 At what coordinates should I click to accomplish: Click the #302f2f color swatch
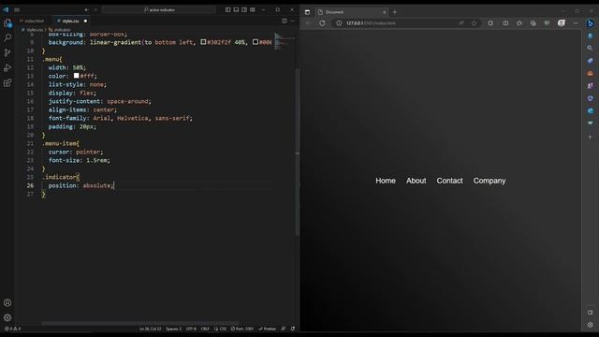(203, 42)
